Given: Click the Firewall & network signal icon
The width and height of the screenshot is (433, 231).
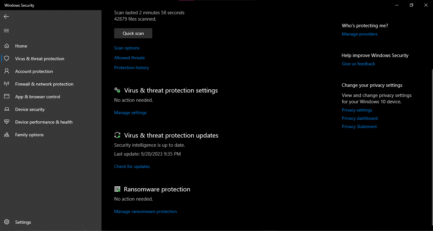Looking at the screenshot, I should [x=7, y=84].
